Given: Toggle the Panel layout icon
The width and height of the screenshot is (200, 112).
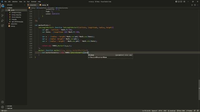Looking at the screenshot, I should [x=179, y=2].
